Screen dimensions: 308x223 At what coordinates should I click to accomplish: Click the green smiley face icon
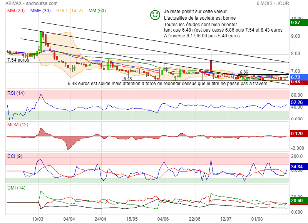click(x=155, y=15)
